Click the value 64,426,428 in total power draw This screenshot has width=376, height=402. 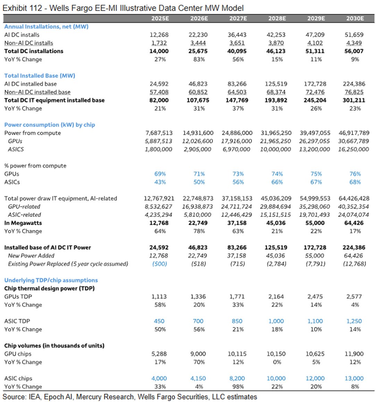(354, 199)
